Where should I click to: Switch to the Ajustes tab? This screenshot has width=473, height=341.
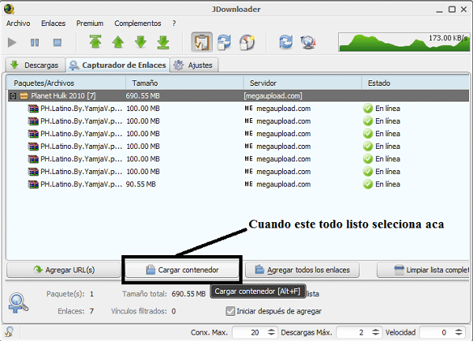194,65
